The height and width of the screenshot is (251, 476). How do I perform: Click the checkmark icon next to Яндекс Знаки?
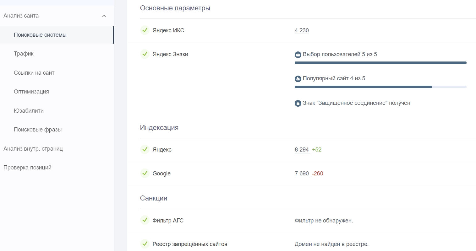(x=145, y=54)
